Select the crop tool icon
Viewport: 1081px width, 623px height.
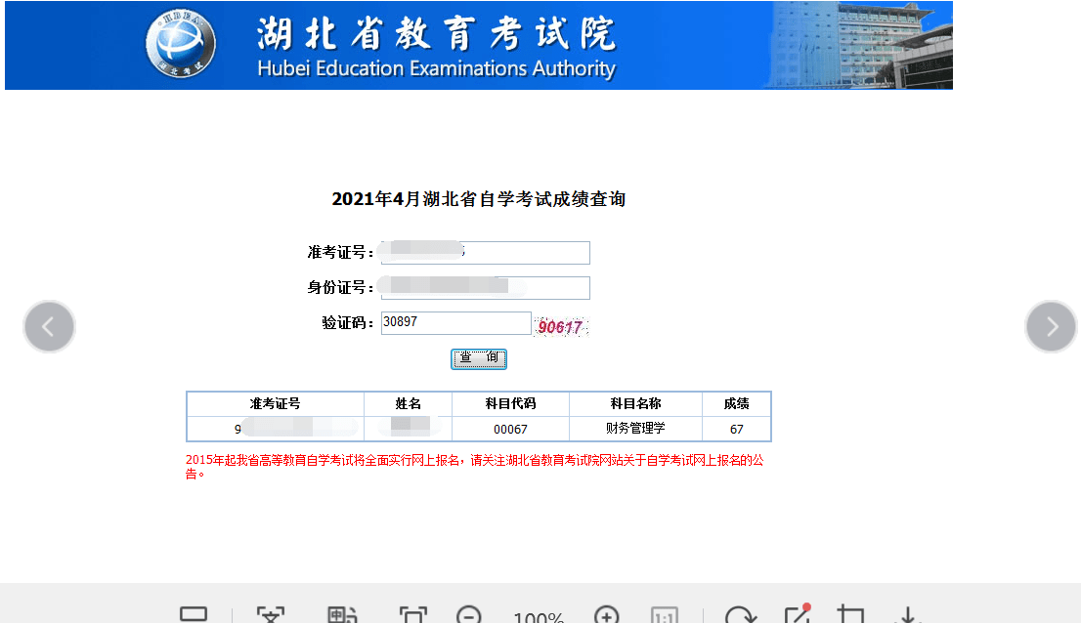click(850, 615)
